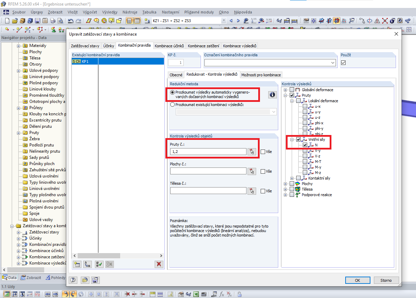Click Plochy č. input field
The image size is (416, 298).
pyautogui.click(x=208, y=171)
